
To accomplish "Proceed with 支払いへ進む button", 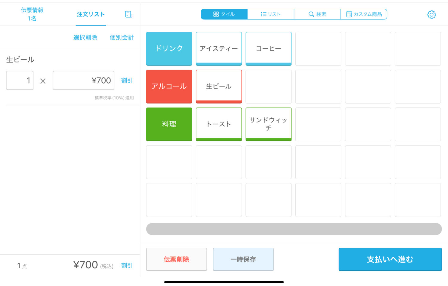I will (390, 259).
